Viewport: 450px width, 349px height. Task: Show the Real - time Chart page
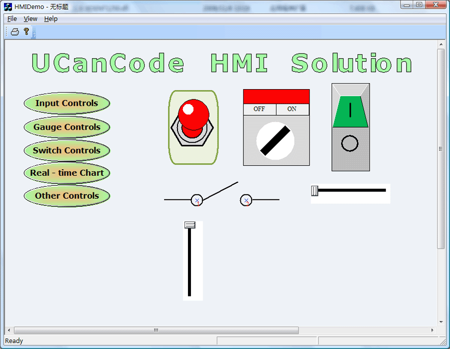click(66, 173)
